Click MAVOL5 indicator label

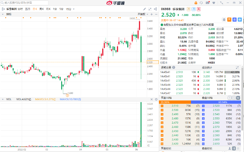click(45, 99)
